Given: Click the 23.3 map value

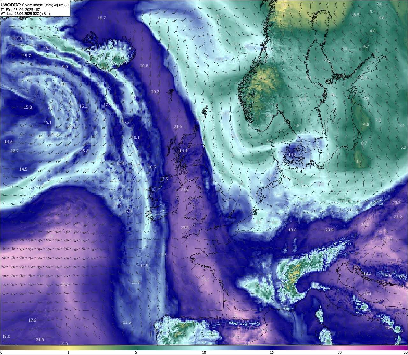Looking at the screenshot, I should 397,203.
